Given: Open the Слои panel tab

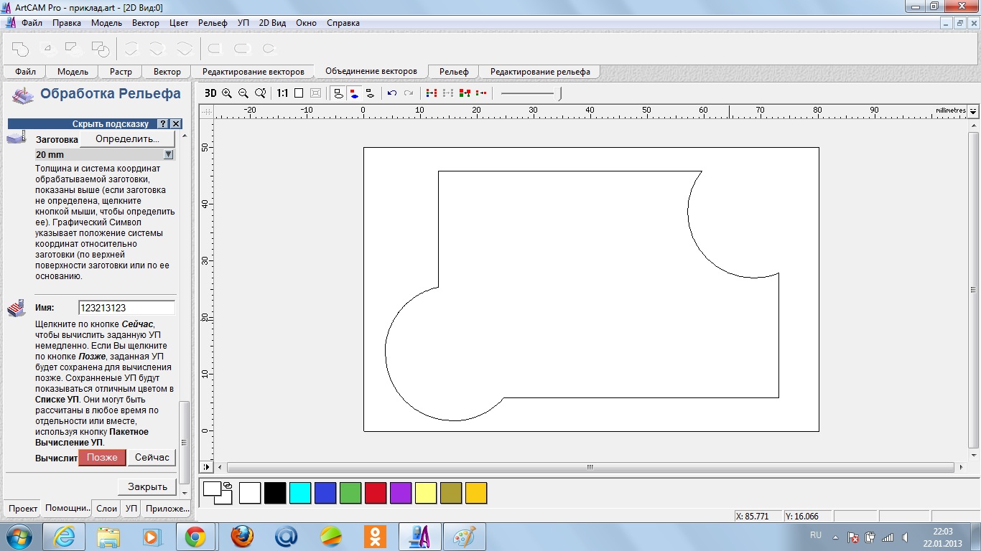Looking at the screenshot, I should (x=106, y=508).
